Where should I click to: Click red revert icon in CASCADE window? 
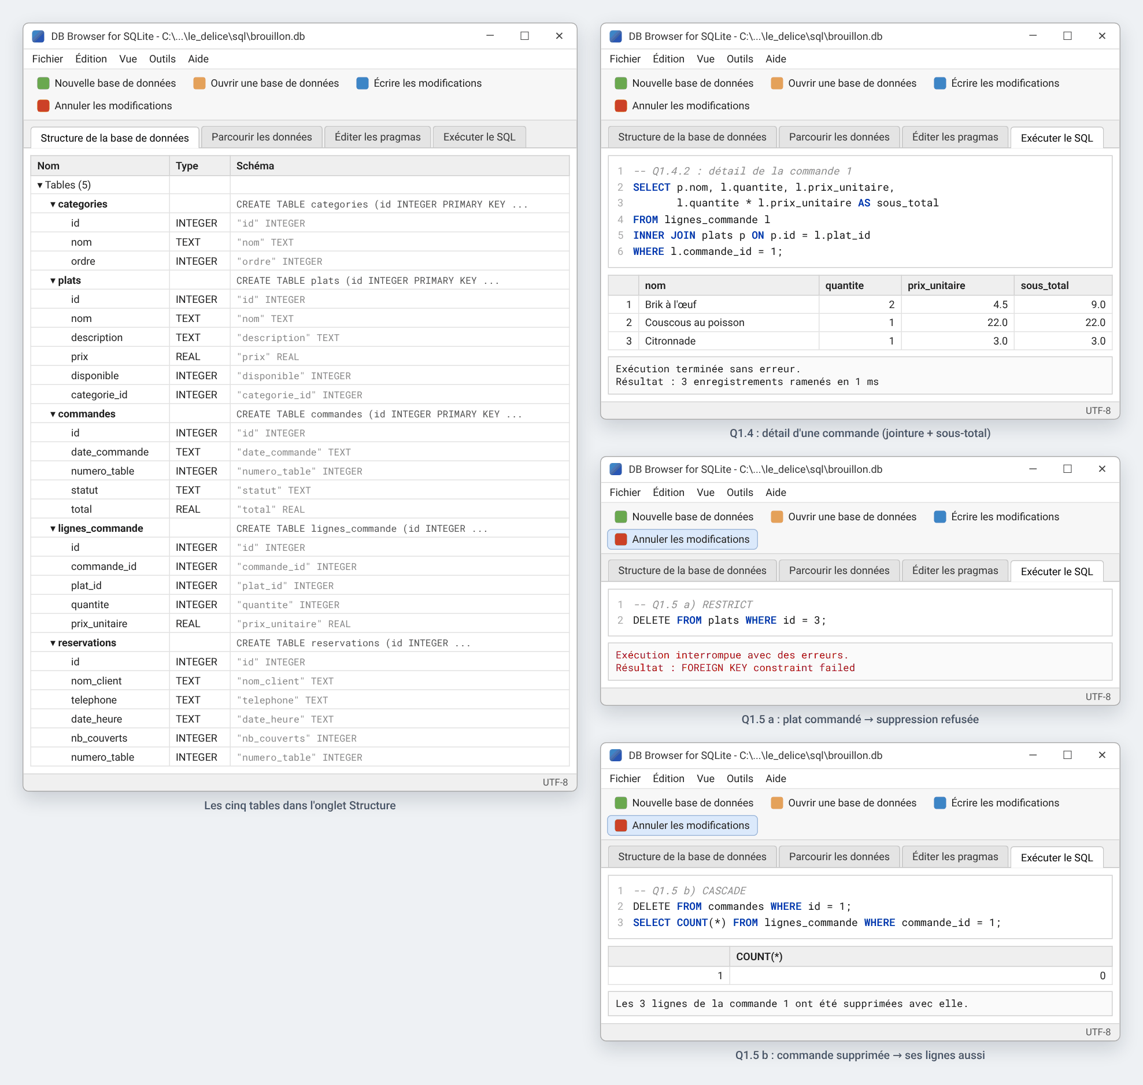point(621,825)
